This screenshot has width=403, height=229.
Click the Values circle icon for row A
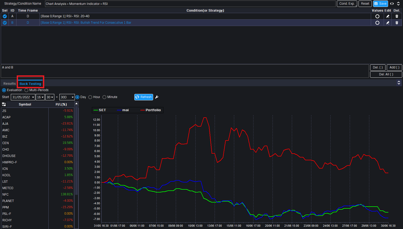click(x=377, y=16)
